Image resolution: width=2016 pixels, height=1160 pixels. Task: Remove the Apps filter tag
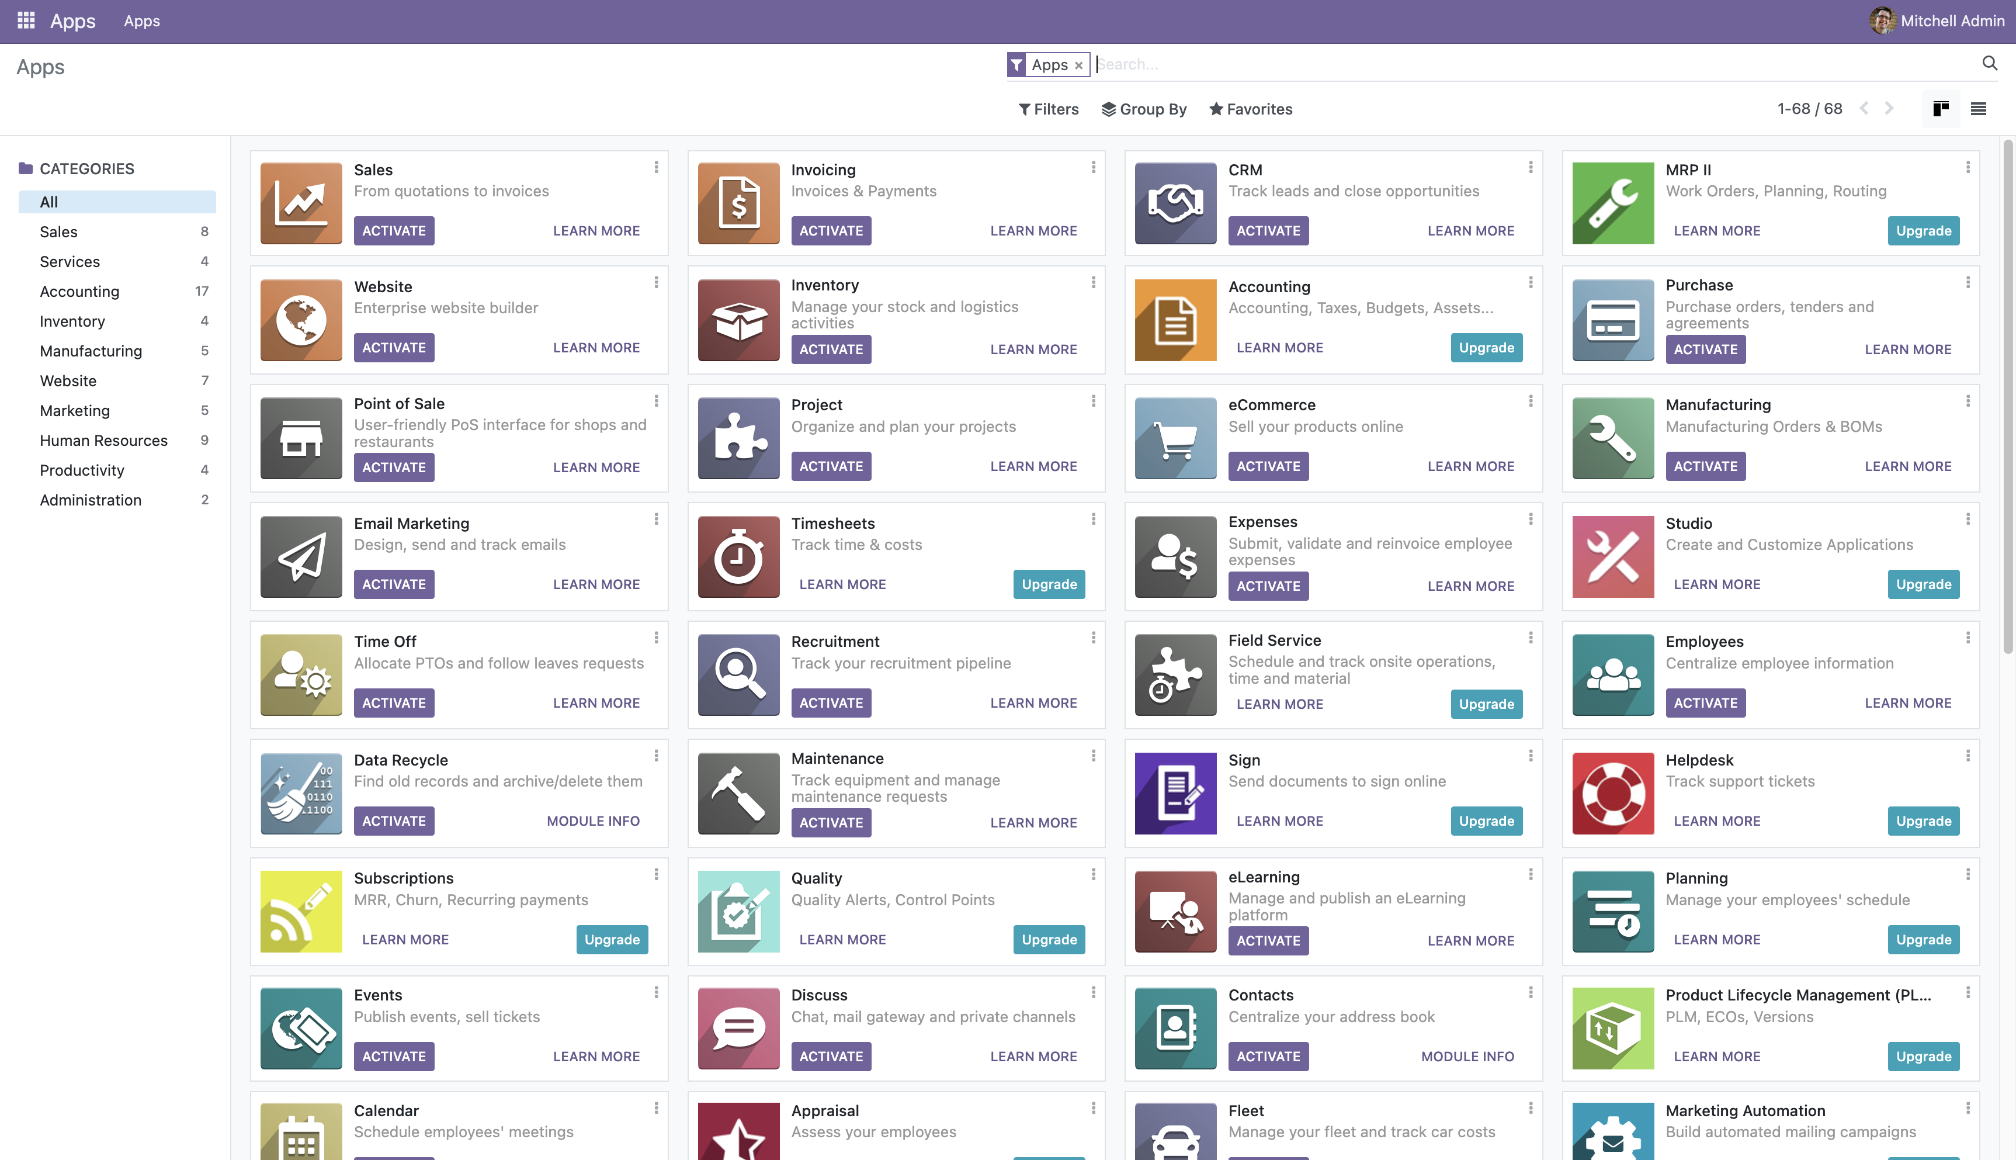1078,65
